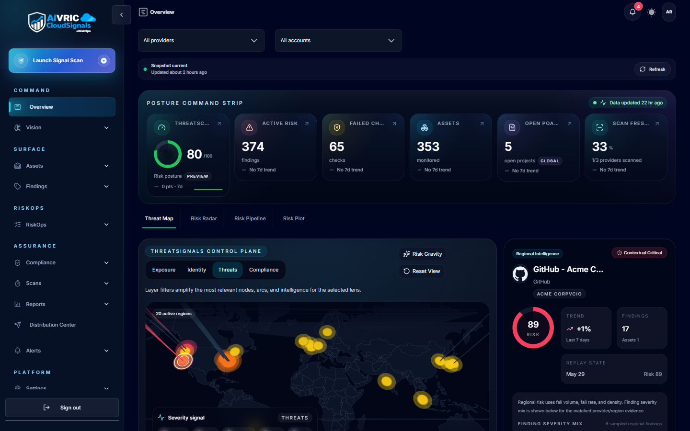This screenshot has width=690, height=431.
Task: Click the 89 Risk circular gauge
Action: [533, 328]
